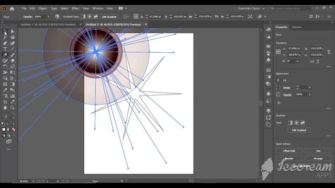Open the arrange documents dropdown
Image resolution: width=335 pixels, height=188 pixels.
(x=123, y=8)
